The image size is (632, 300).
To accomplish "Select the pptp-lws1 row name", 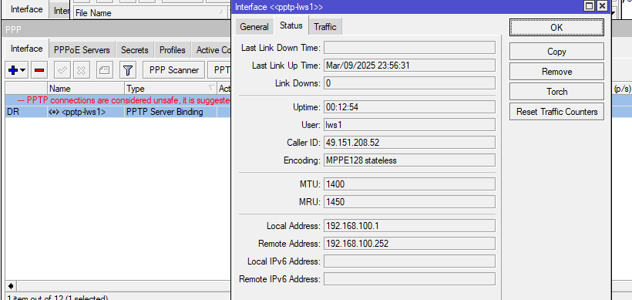I will pos(84,112).
